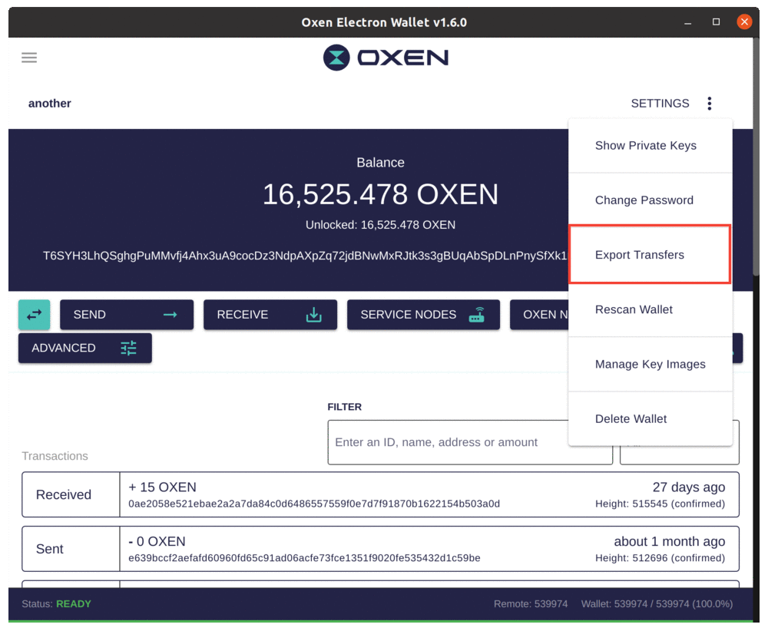Choose Rescan Wallet option

point(650,309)
